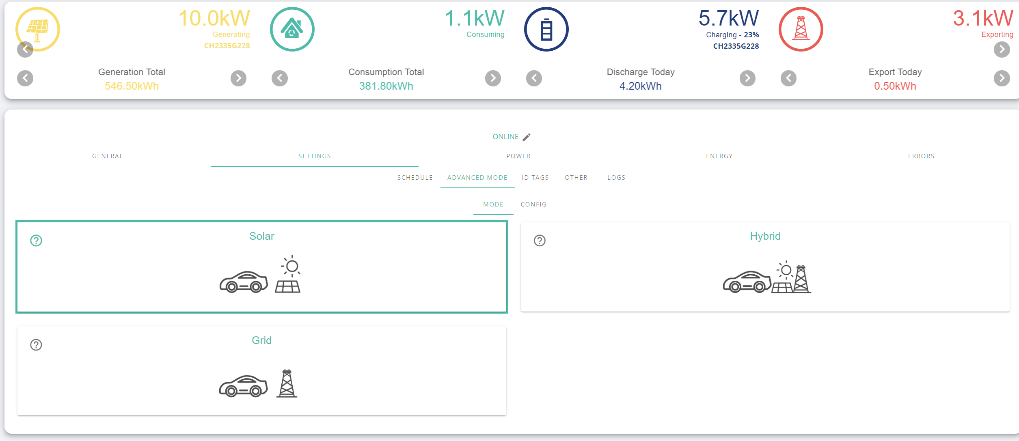Viewport: 1019px width, 441px height.
Task: Switch to the OTHER sub-tab
Action: [576, 178]
